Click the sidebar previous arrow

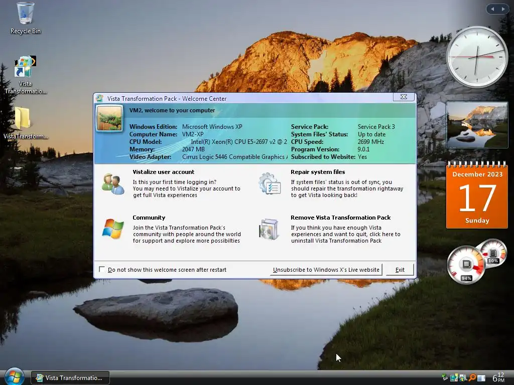coord(492,9)
